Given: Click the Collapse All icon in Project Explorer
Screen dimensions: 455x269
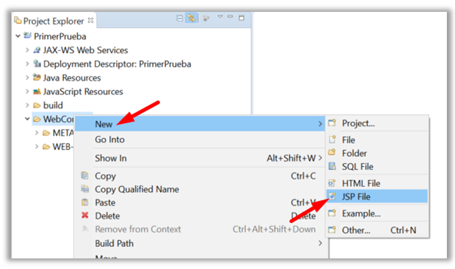Looking at the screenshot, I should 180,19.
